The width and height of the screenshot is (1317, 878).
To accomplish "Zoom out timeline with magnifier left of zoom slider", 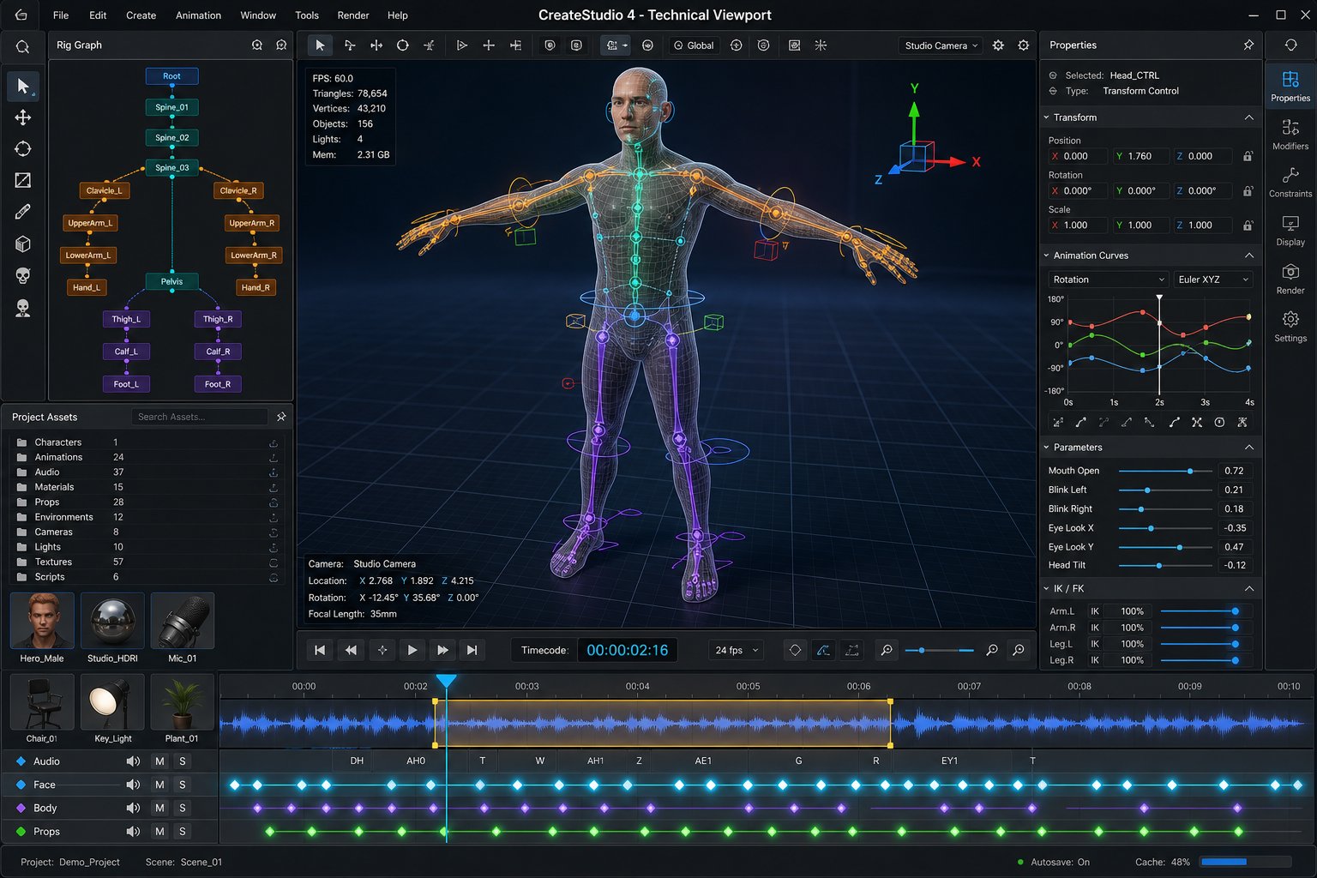I will (887, 650).
